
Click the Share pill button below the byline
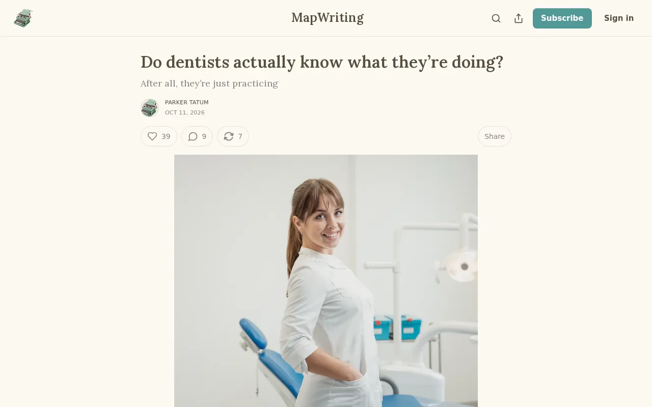pyautogui.click(x=495, y=136)
